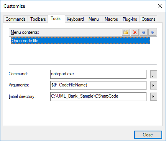Browse for command executable
Screen dimensions: 166x141
[x=154, y=74]
